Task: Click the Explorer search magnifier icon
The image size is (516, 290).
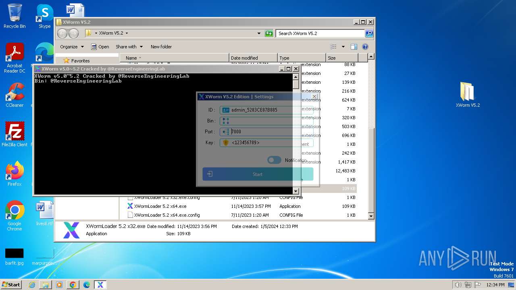Action: click(x=369, y=33)
